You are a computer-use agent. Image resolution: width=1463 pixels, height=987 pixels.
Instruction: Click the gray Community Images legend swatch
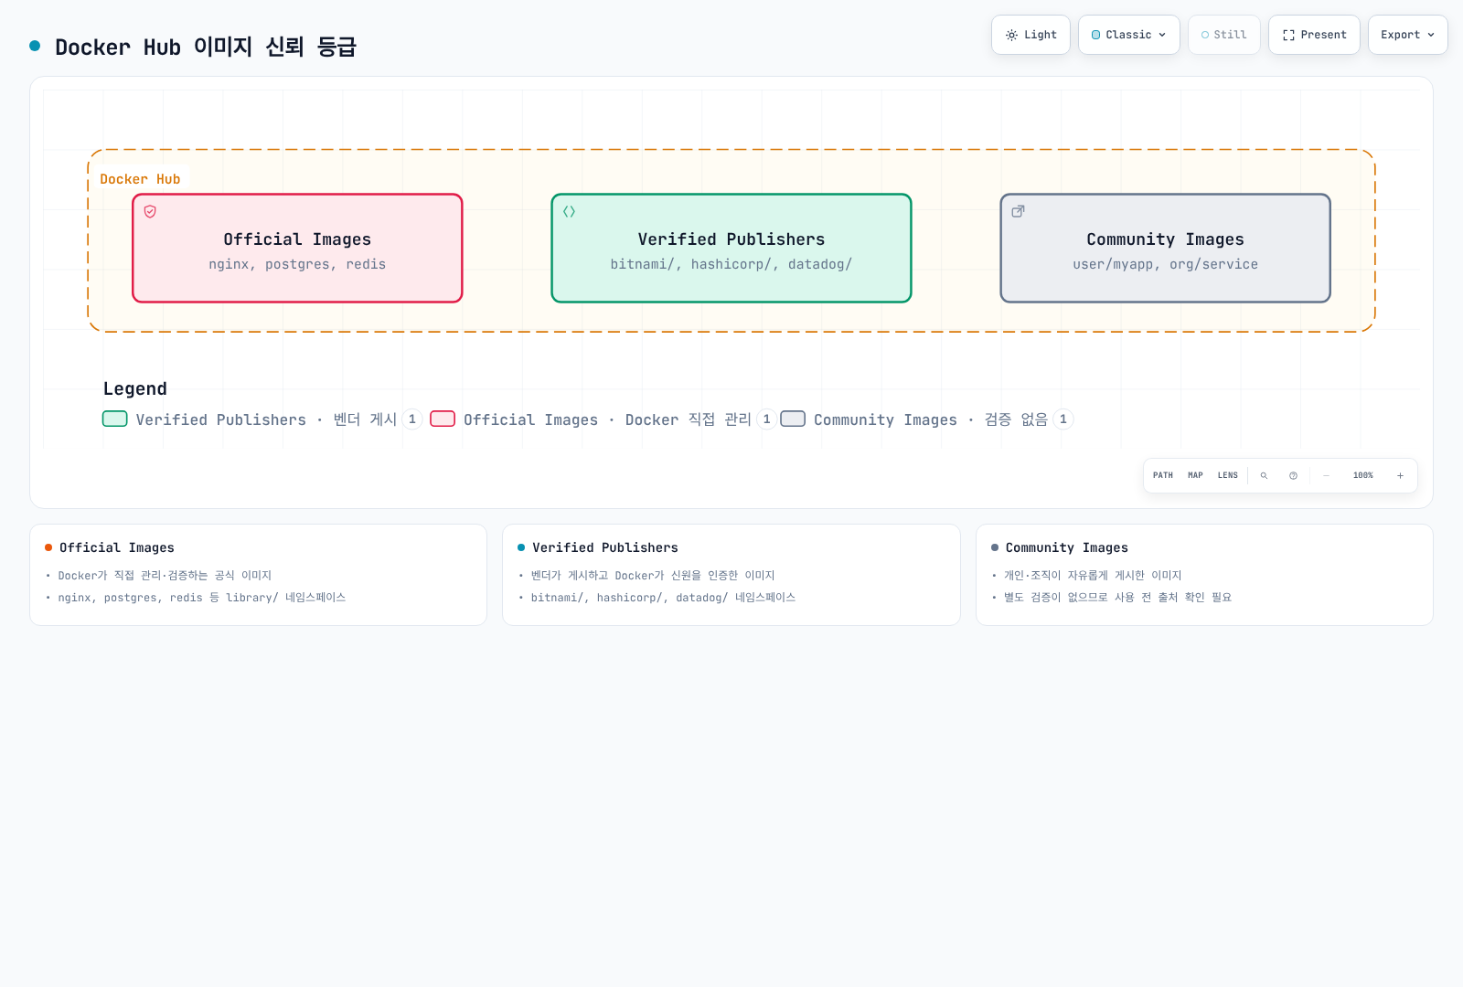tap(793, 419)
